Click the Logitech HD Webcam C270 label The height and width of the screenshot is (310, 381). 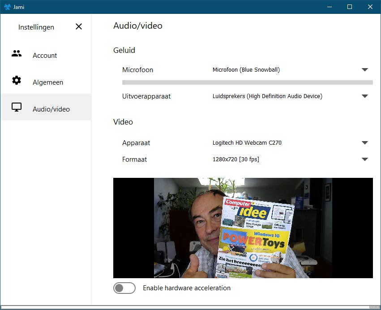[247, 142]
